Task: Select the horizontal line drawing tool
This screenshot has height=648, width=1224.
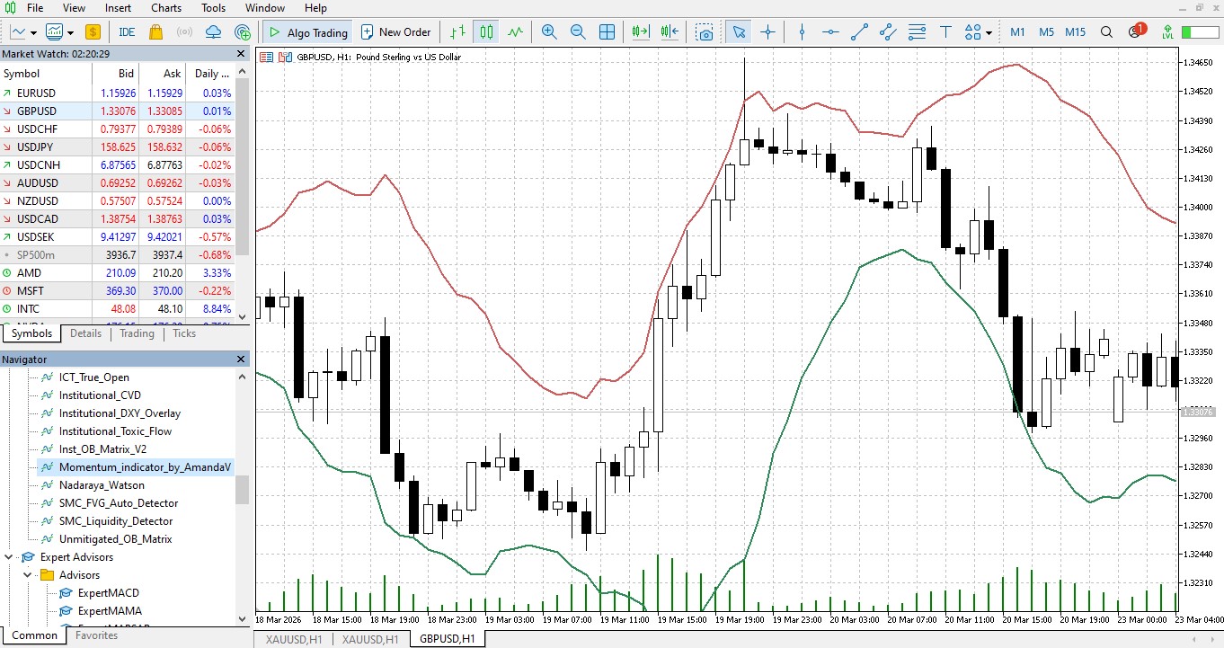Action: (830, 32)
